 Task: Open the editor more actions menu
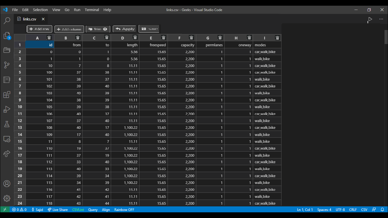coord(381,19)
